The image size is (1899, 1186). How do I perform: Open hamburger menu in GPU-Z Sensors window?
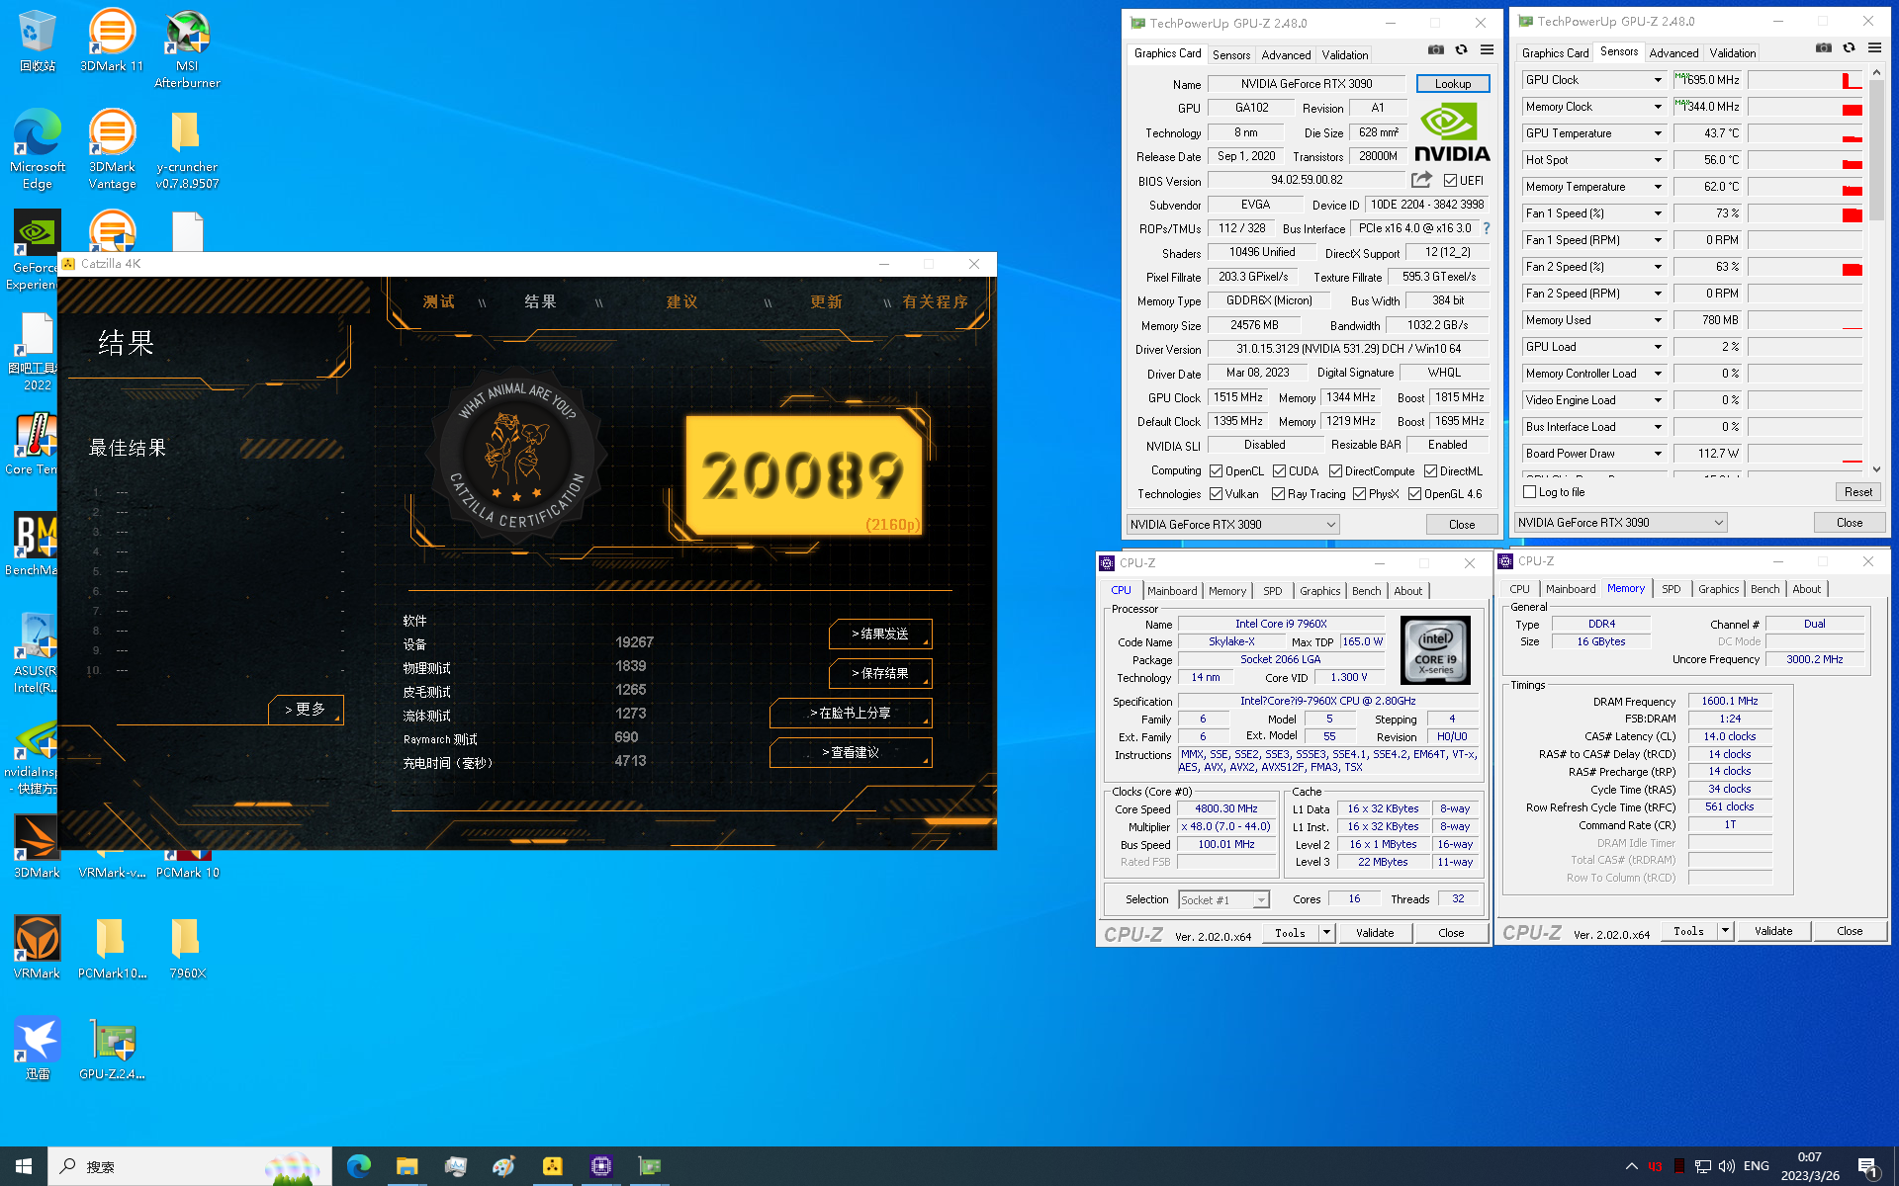pos(1874,48)
